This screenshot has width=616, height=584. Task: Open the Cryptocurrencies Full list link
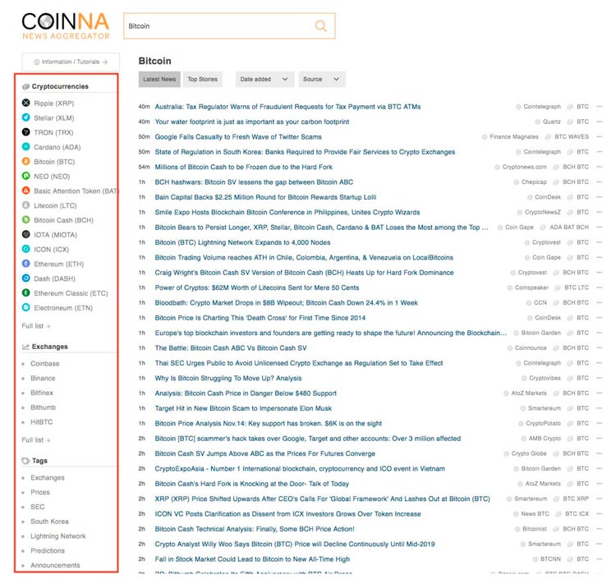pyautogui.click(x=36, y=326)
